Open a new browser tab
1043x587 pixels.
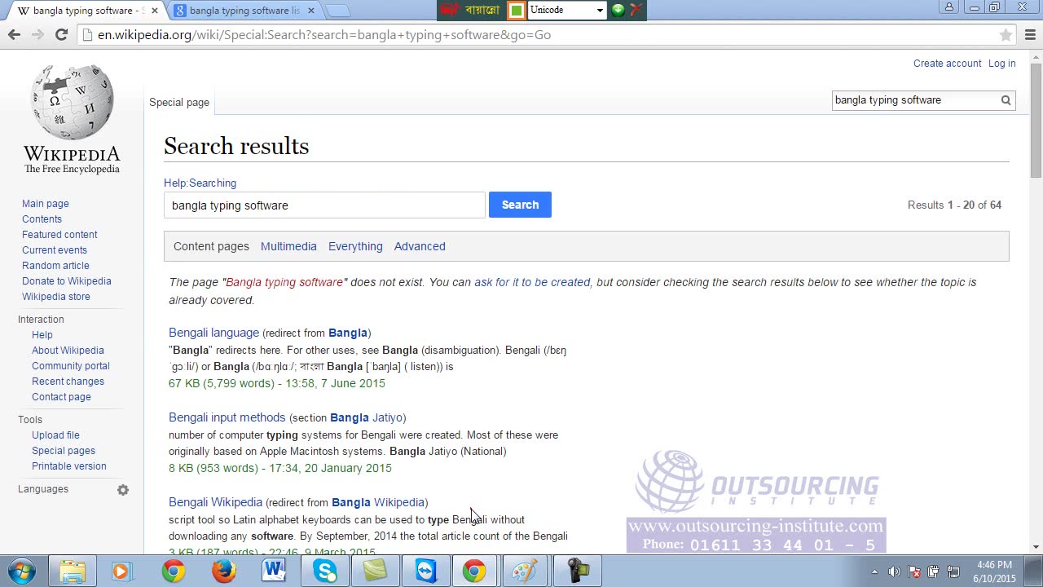click(x=337, y=11)
